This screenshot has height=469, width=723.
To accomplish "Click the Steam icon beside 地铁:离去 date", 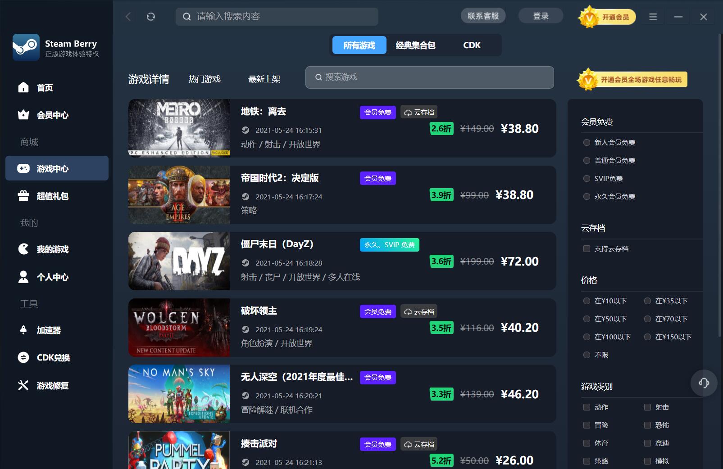I will [x=246, y=130].
